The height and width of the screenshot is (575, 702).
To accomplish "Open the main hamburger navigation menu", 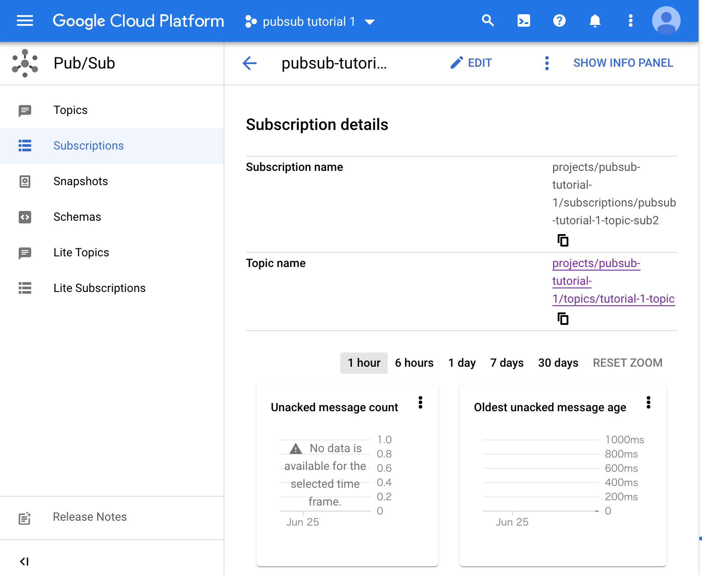I will tap(25, 20).
